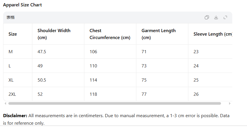Click the Garment Length column header

point(158,34)
